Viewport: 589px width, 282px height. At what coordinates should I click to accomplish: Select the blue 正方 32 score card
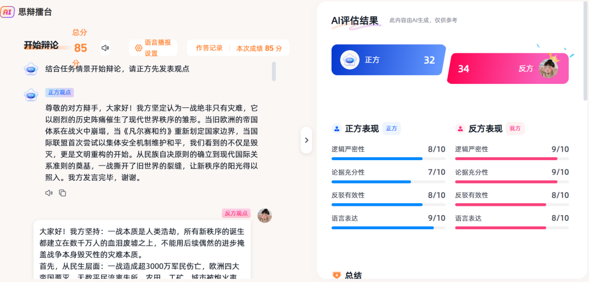tap(388, 60)
